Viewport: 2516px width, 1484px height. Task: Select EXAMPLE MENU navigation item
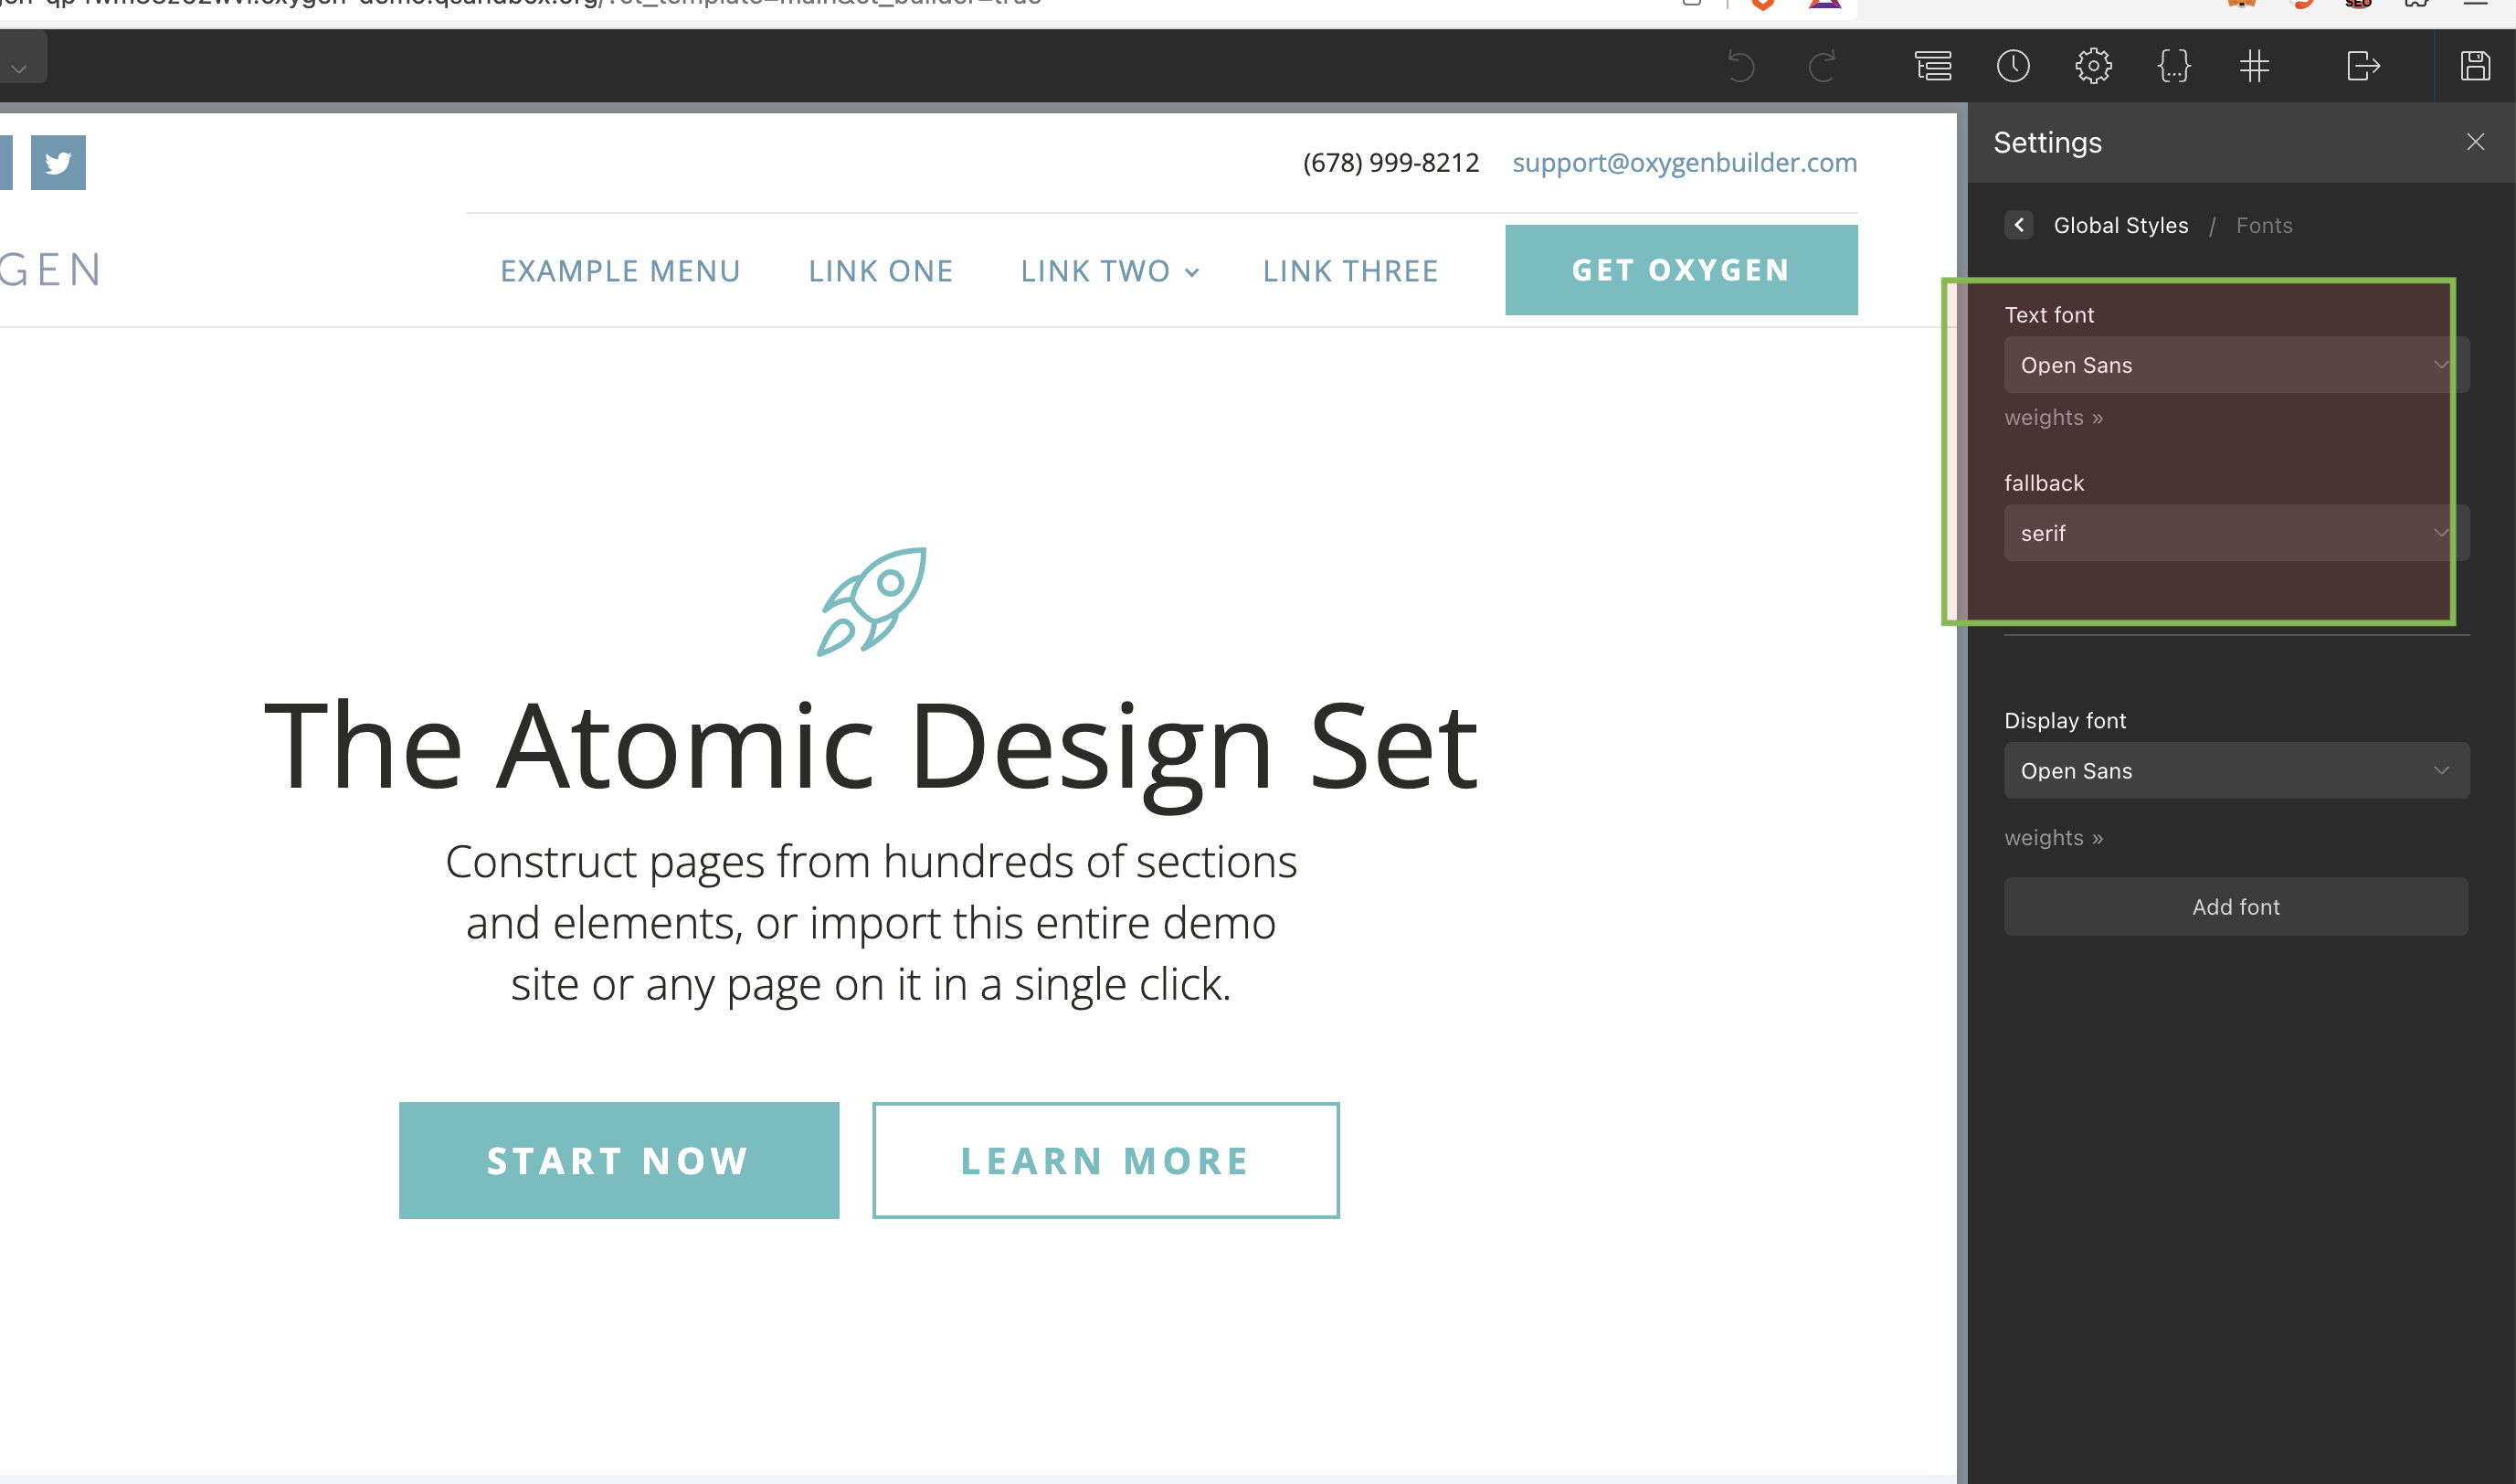[x=619, y=270]
